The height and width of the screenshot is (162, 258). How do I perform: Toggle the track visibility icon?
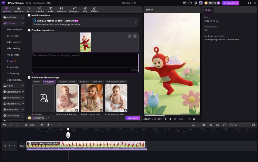point(10,146)
